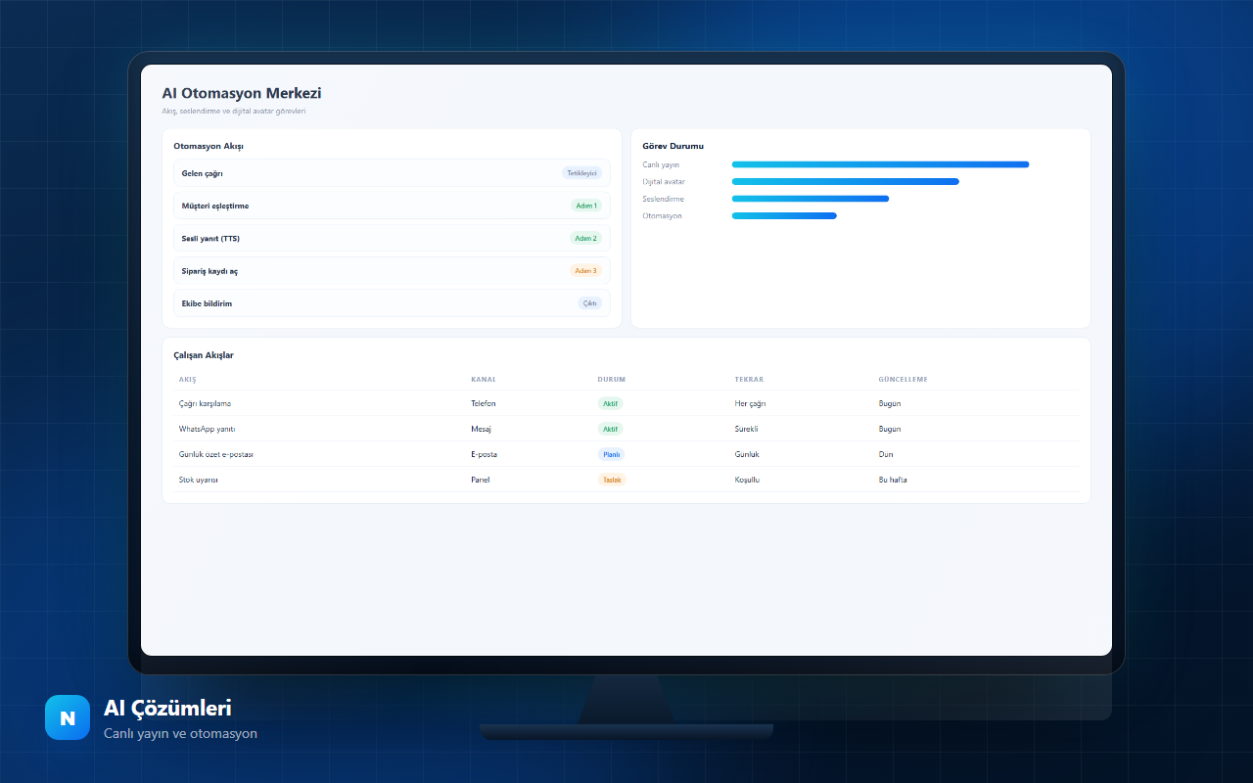The width and height of the screenshot is (1253, 783).
Task: Choose the Sipariş kaydı aç step
Action: click(392, 271)
